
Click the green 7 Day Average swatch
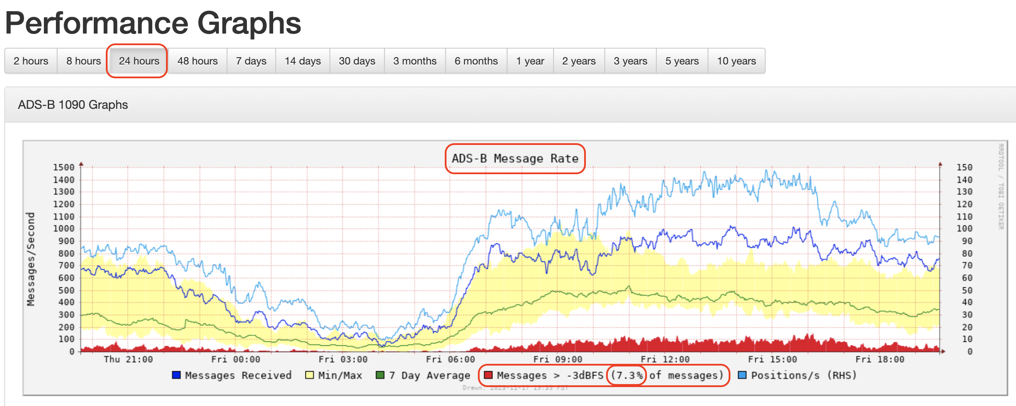[380, 375]
